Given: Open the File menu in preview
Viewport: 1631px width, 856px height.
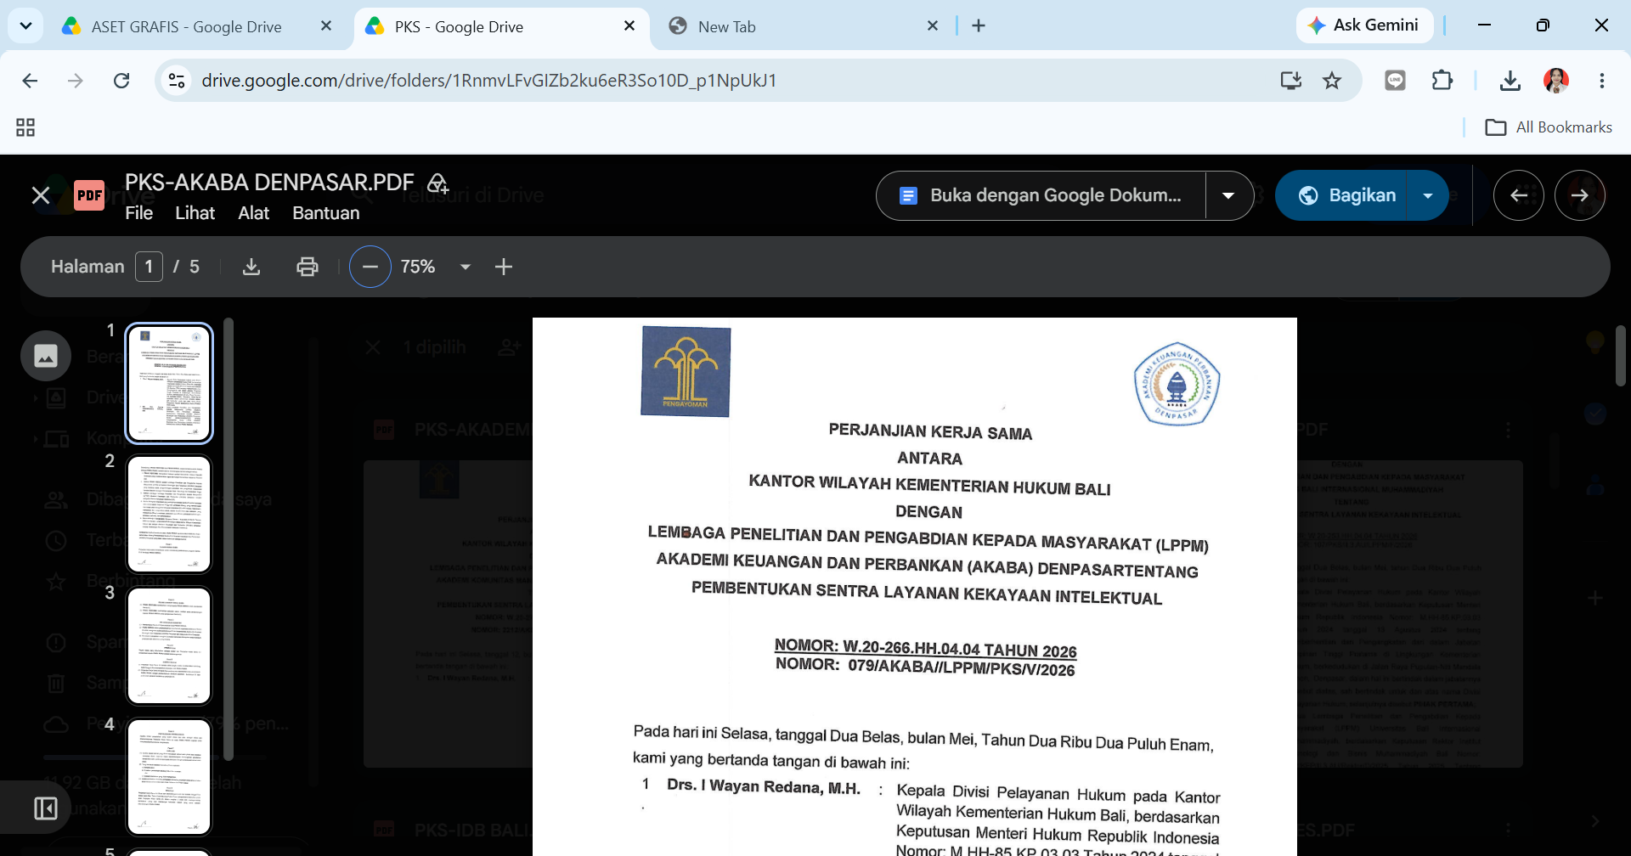Looking at the screenshot, I should (x=139, y=213).
